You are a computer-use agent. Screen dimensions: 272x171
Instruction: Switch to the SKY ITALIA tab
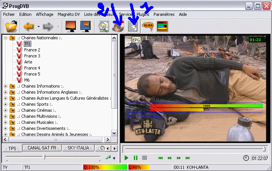pos(78,148)
